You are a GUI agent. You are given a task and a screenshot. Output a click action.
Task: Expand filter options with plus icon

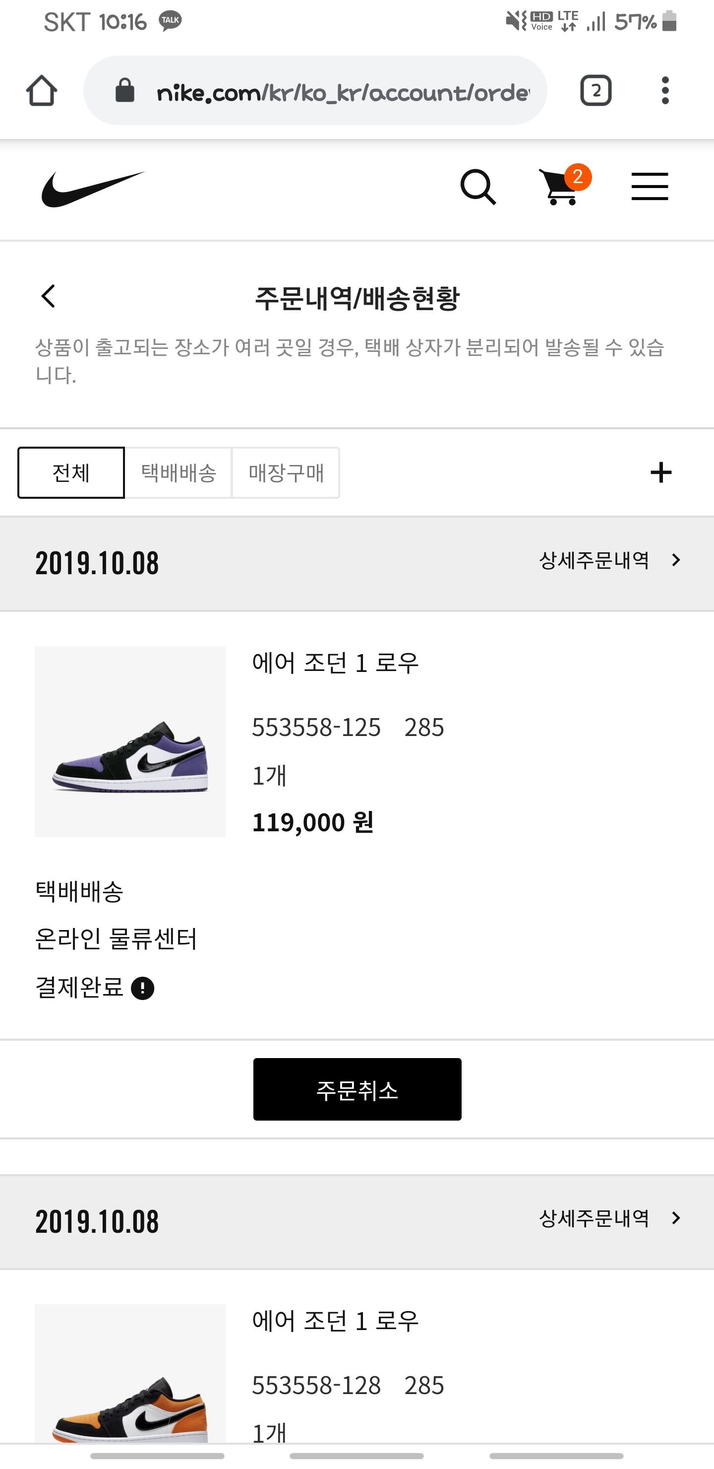click(661, 473)
